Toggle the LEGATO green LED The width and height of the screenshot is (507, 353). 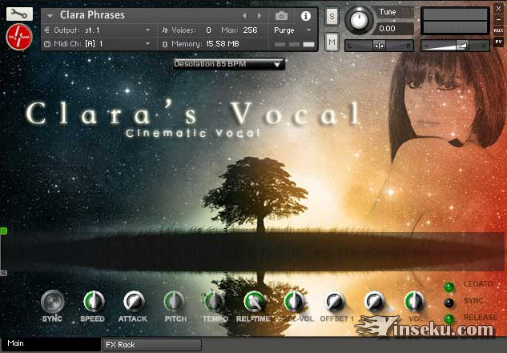click(x=449, y=287)
